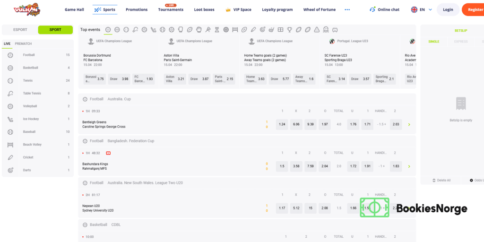Viewport: 484px width, 242px height.
Task: Open the Promotions menu item
Action: (137, 9)
